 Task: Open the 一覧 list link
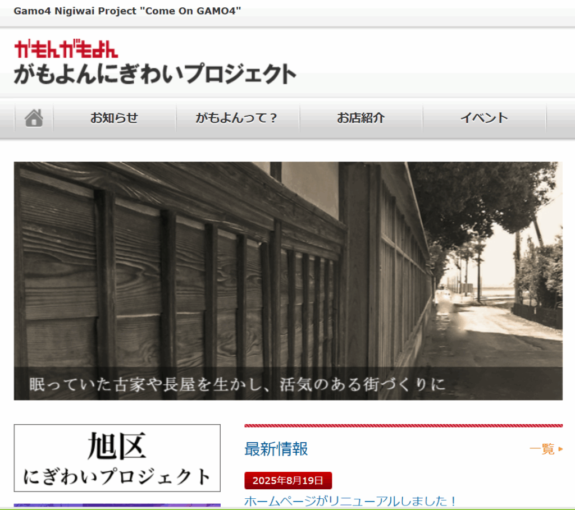pos(541,449)
